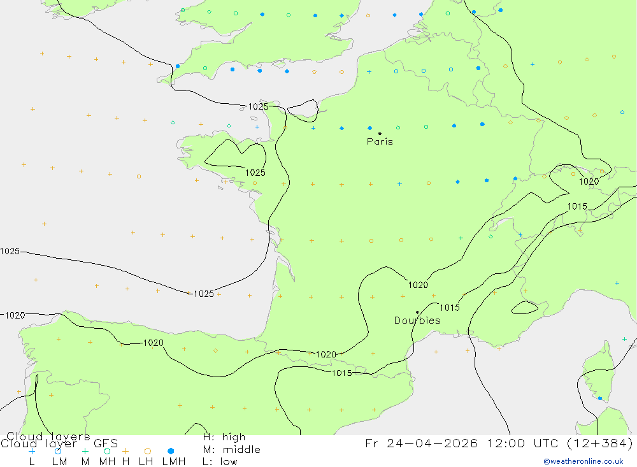This screenshot has width=637, height=467.
Task: Click the green circle MH legend icon
Action: point(107,451)
